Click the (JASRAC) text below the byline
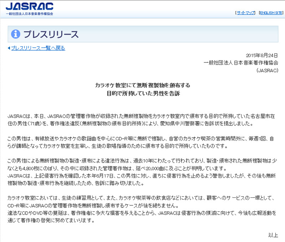285x242 pixels. pyautogui.click(x=267, y=70)
